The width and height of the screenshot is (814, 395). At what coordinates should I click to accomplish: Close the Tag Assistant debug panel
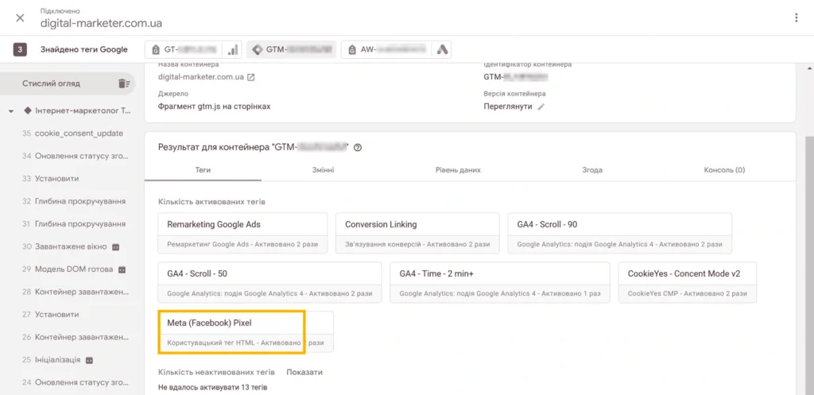click(20, 18)
